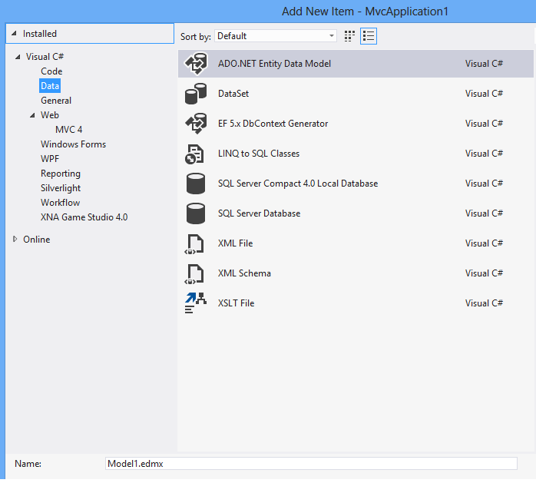Select the Workflow category
536x483 pixels.
[x=60, y=203]
